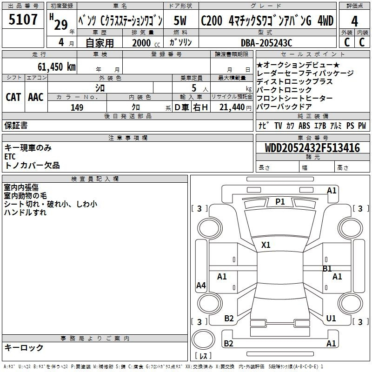Select the model code DBA-205243C
Image resolution: width=372 pixels, height=372 pixels.
point(266,42)
